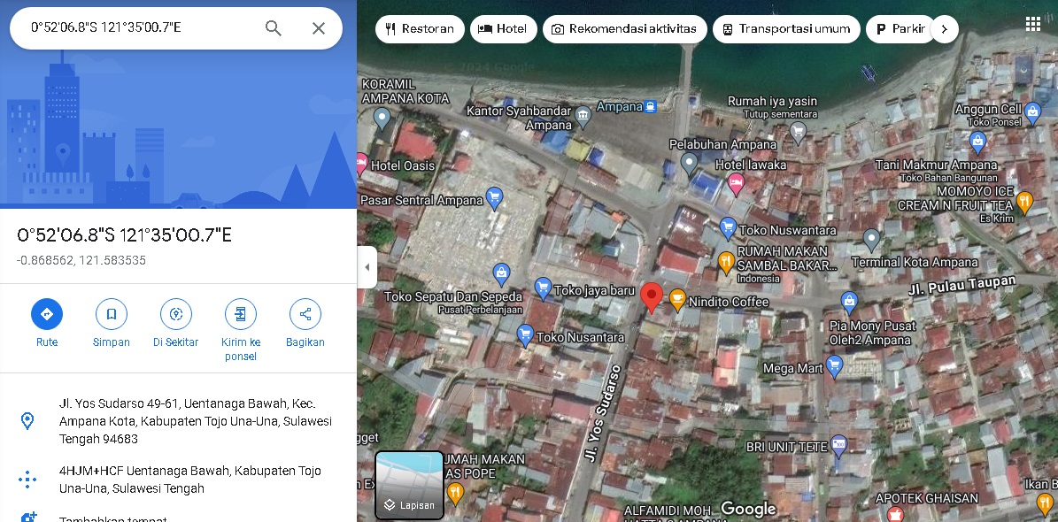Collapse the side panel arrow

coord(367,267)
